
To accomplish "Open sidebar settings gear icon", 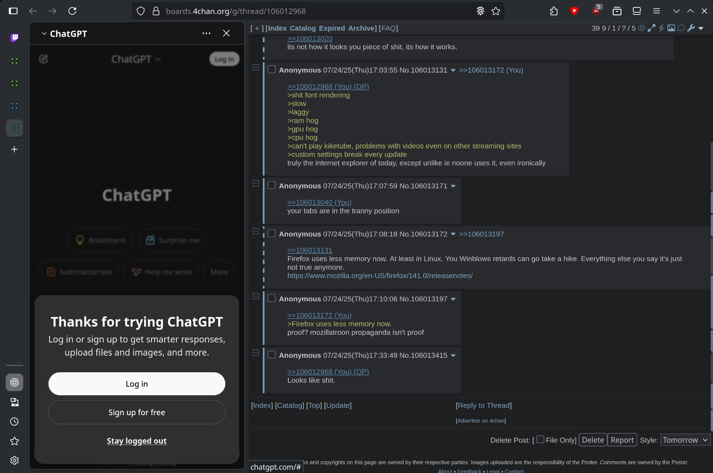I will tap(14, 460).
